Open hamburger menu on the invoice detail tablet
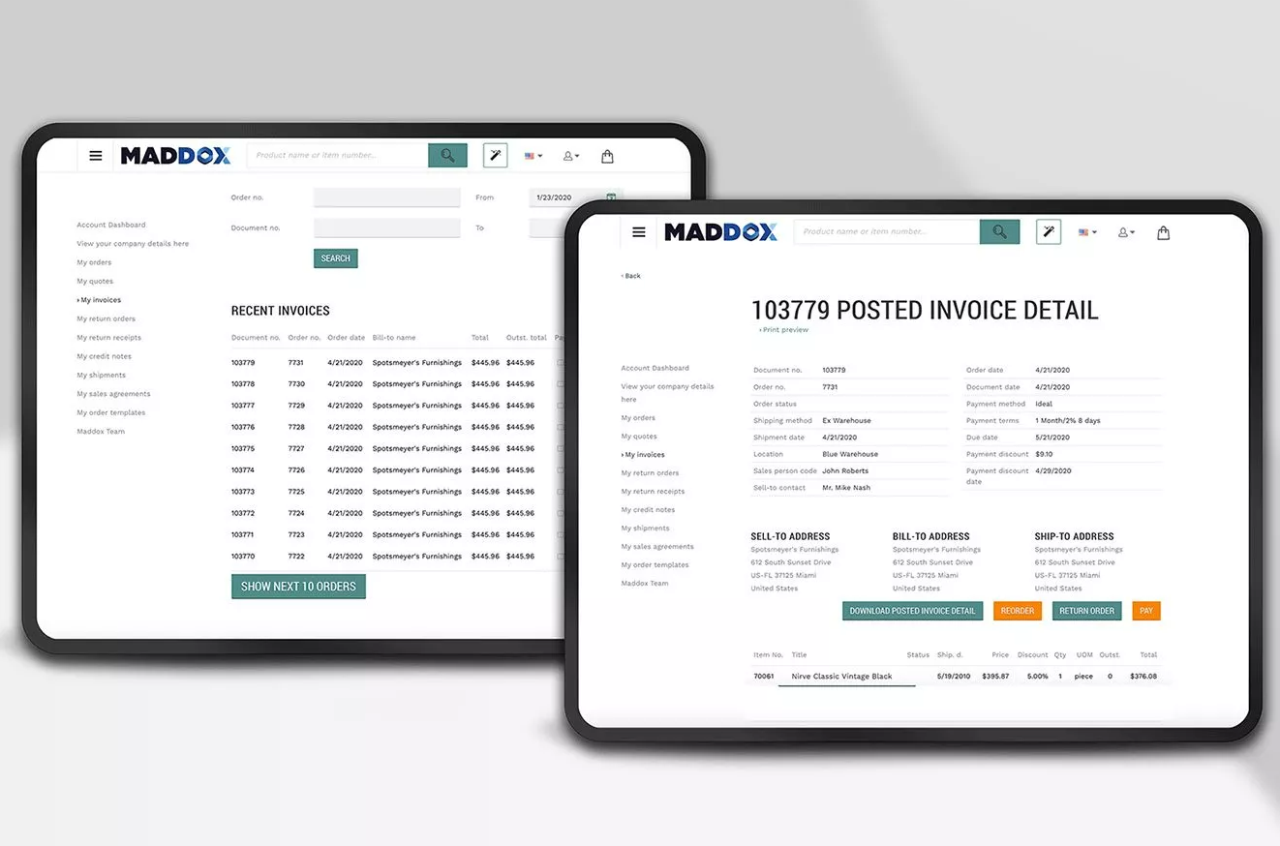The width and height of the screenshot is (1280, 846). [639, 232]
